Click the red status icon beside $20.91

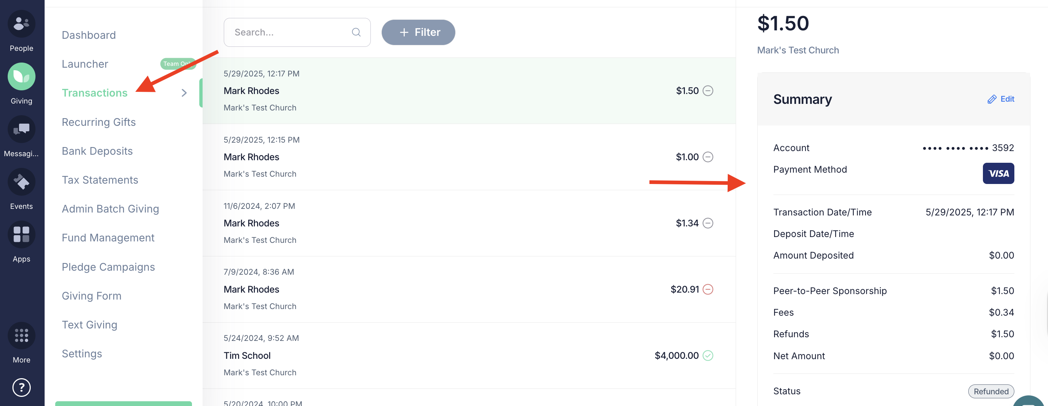pos(708,289)
